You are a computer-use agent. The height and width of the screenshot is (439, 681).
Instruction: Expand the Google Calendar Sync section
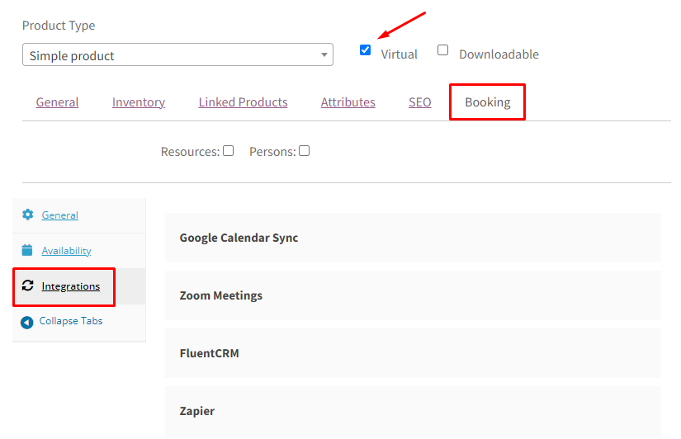coord(413,238)
